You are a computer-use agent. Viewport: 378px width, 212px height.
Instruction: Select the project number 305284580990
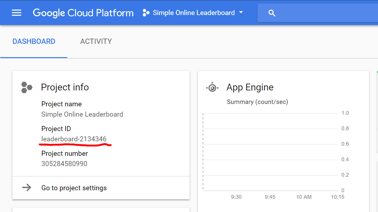64,164
